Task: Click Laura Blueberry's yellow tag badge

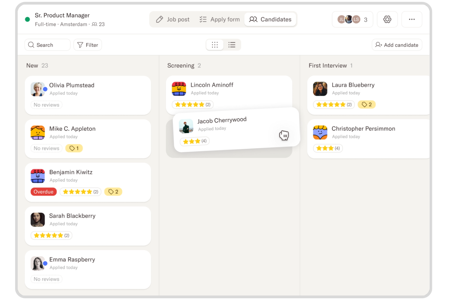Action: click(x=367, y=105)
